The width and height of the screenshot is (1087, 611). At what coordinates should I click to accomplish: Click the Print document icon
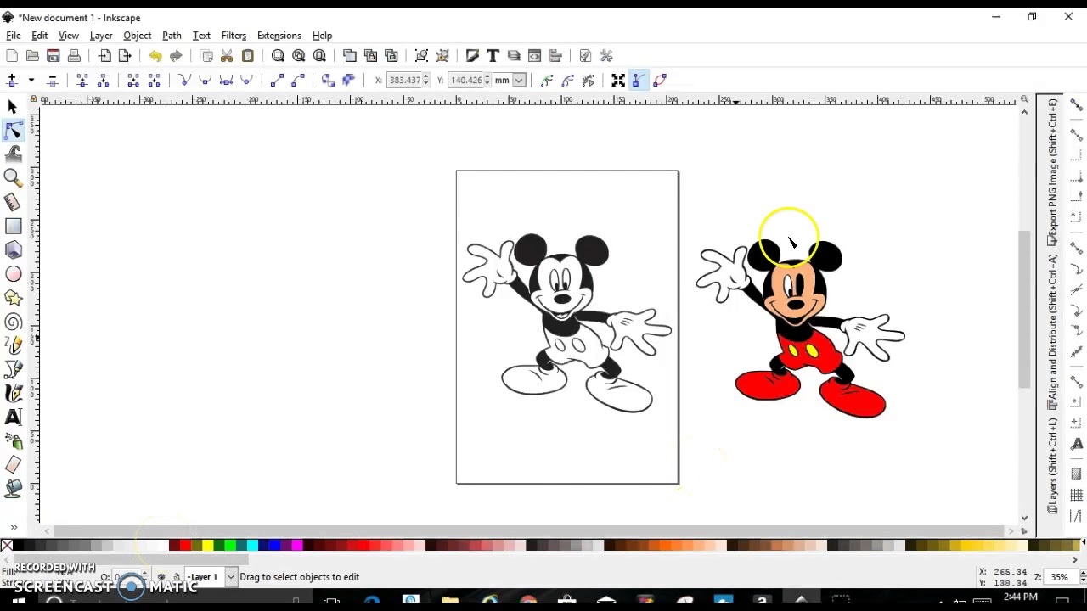click(x=74, y=56)
